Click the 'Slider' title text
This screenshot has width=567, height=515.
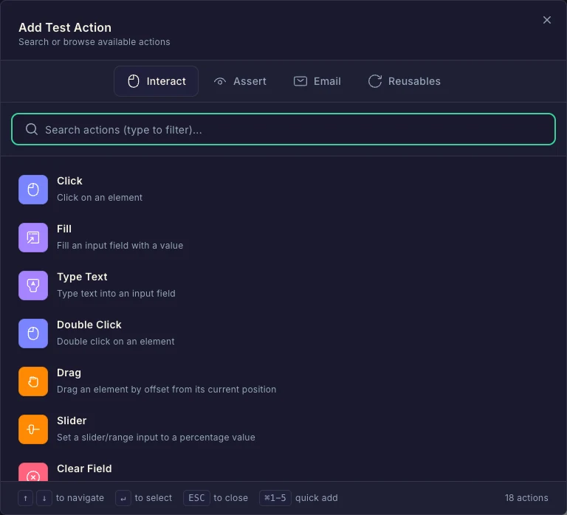coord(72,421)
